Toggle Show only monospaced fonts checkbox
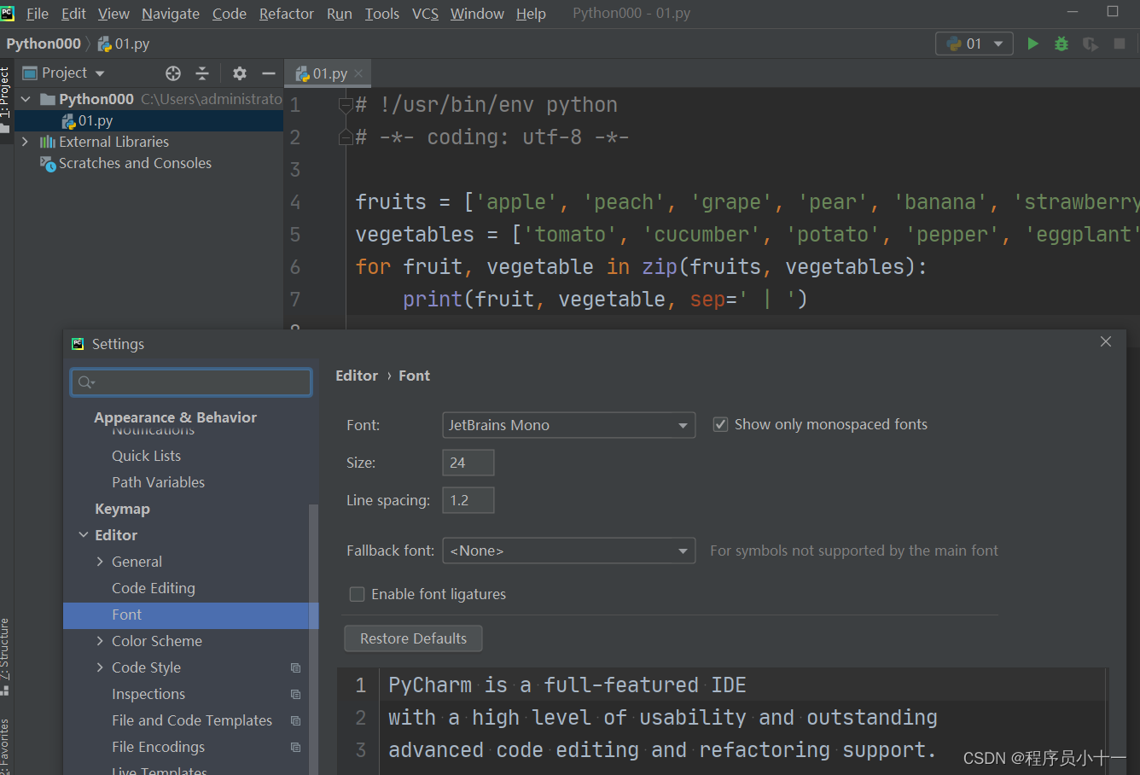The image size is (1140, 775). click(721, 424)
